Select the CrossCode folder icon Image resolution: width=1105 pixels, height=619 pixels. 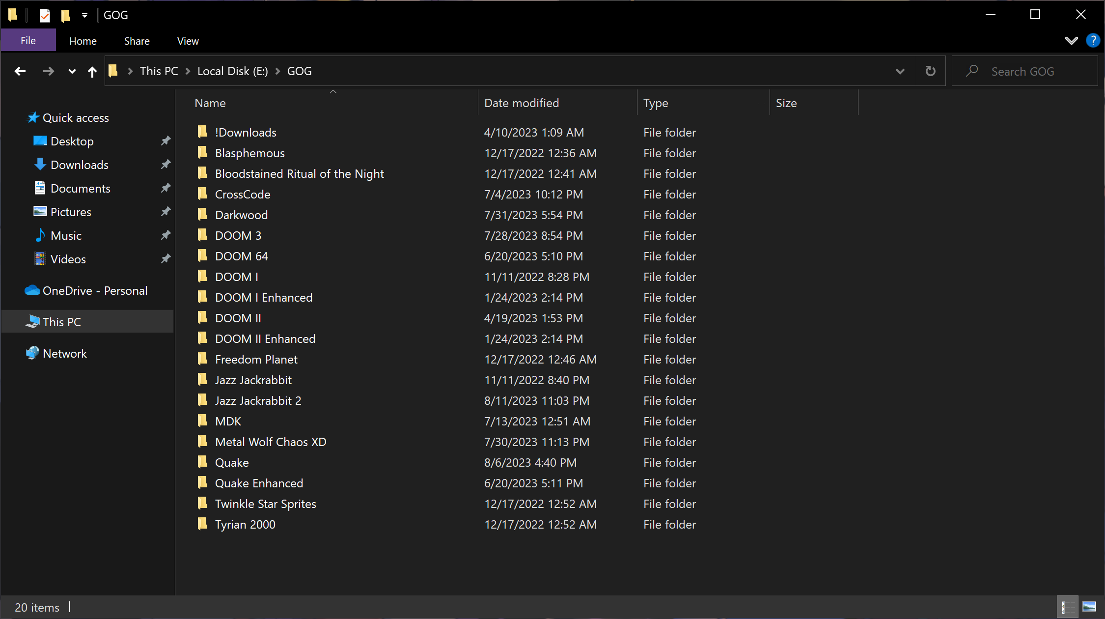point(202,194)
